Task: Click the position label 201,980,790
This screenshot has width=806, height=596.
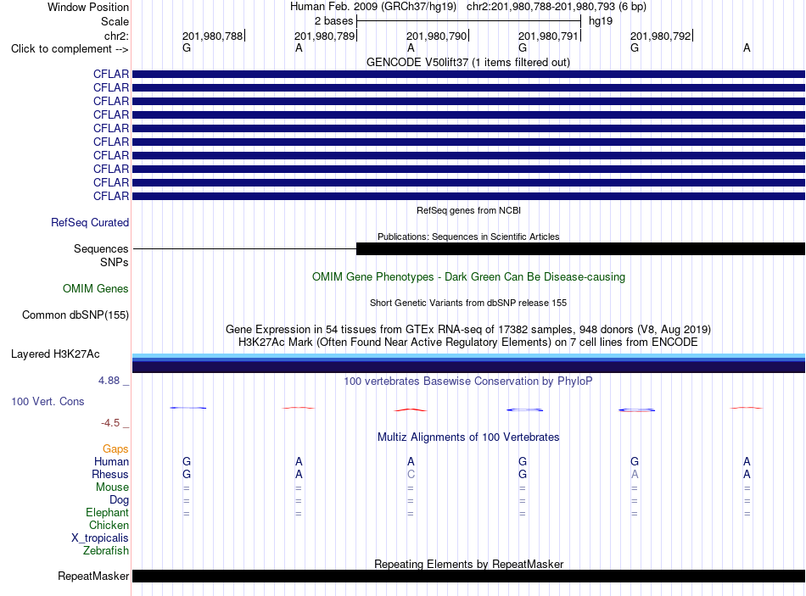Action: point(436,36)
